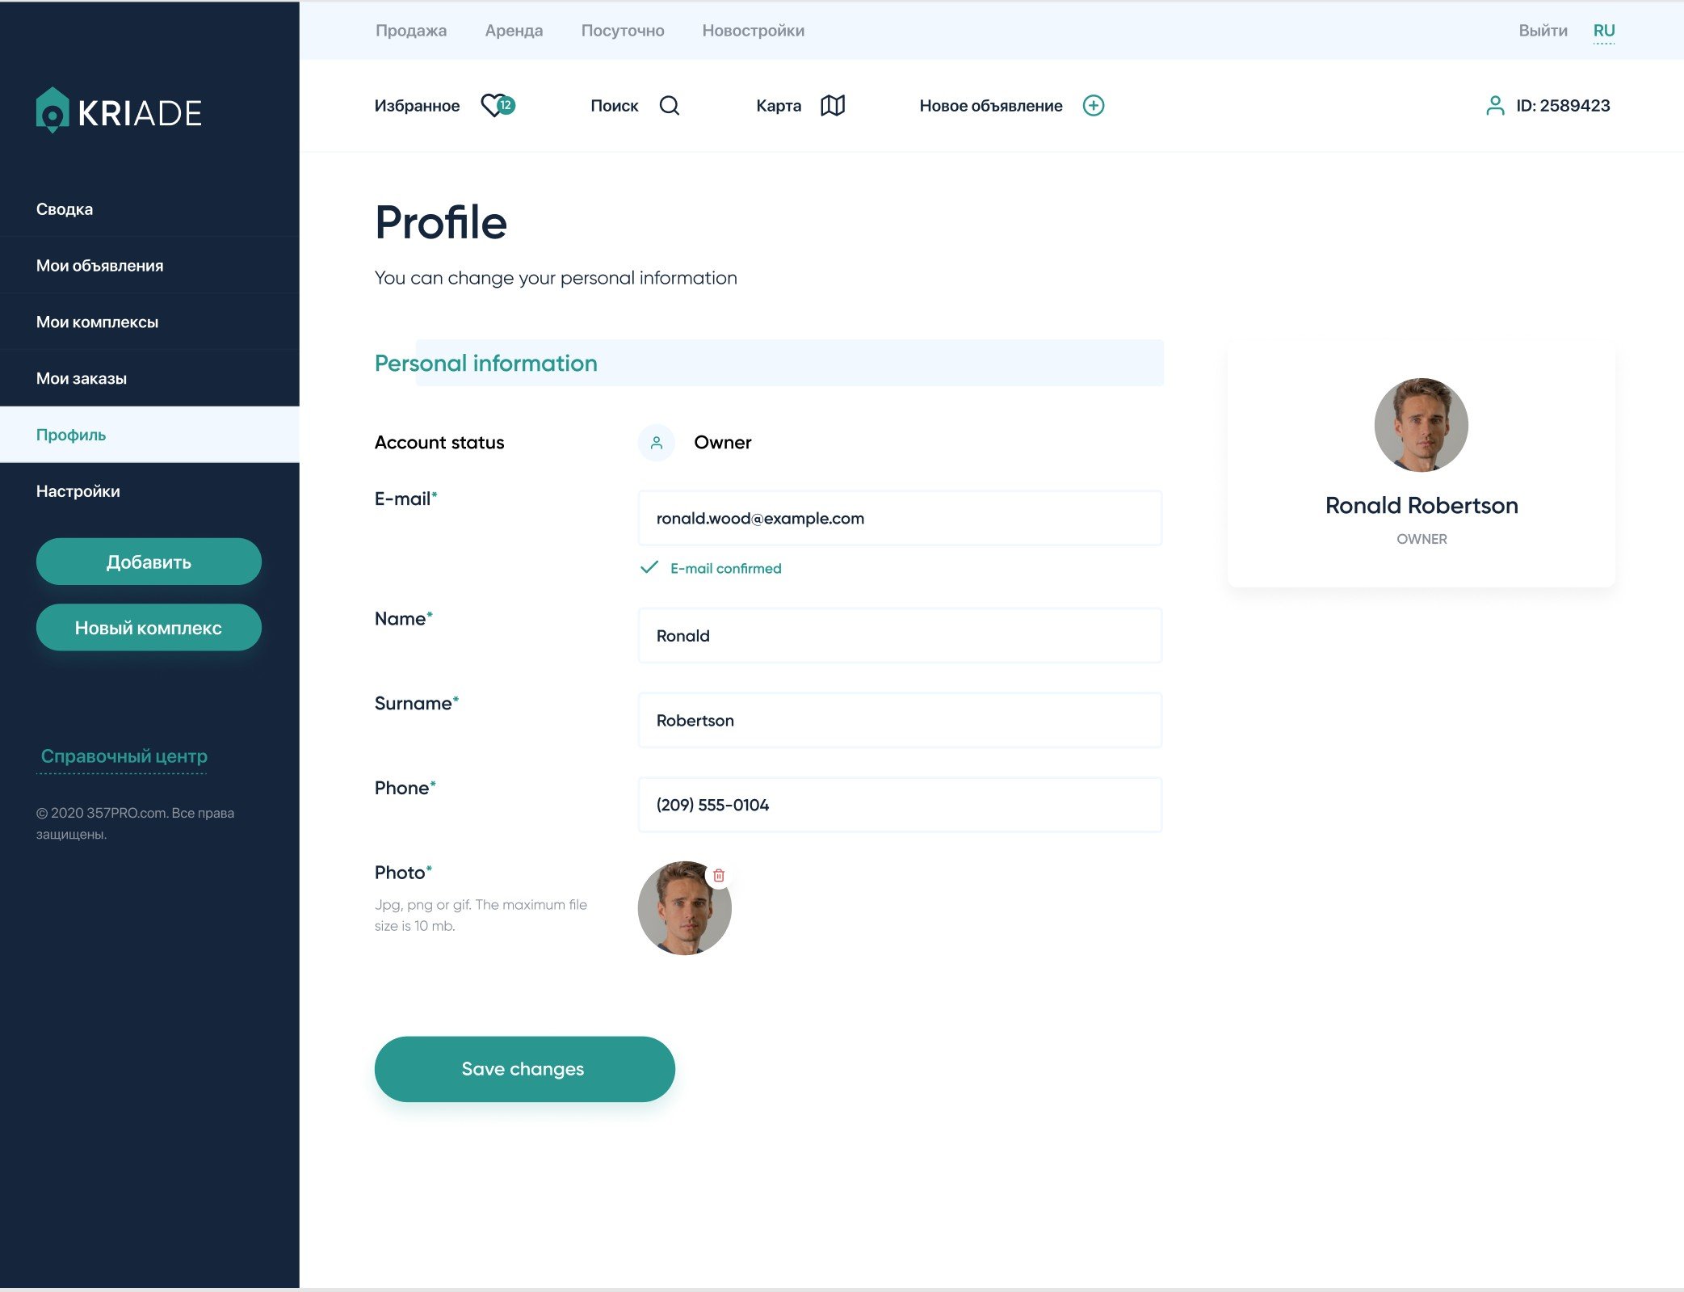Click the Добавить button

click(149, 562)
